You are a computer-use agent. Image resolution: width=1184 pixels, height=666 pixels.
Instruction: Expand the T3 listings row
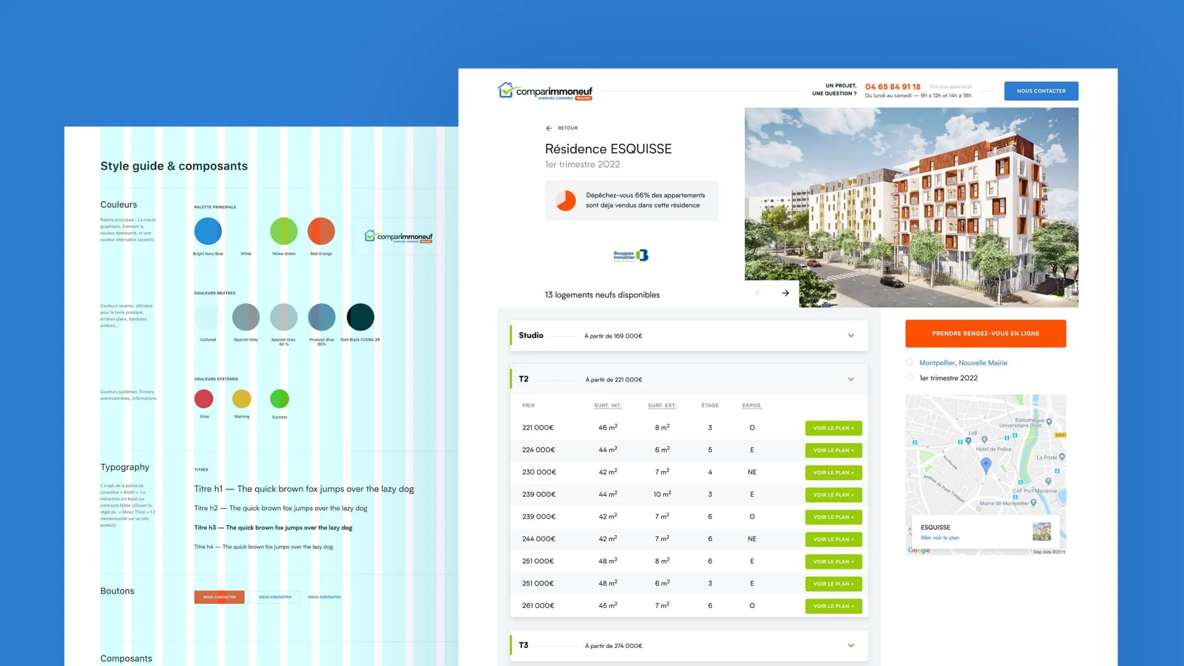pos(851,645)
